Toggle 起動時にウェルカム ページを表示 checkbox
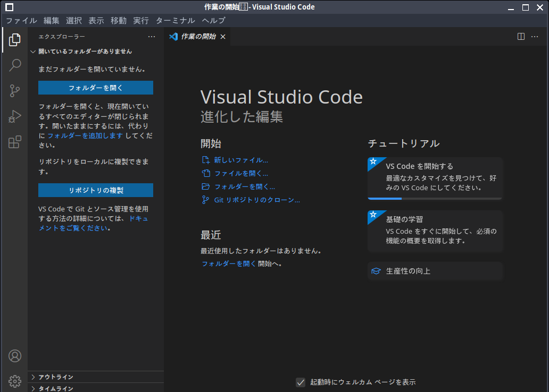This screenshot has width=549, height=392. click(301, 382)
